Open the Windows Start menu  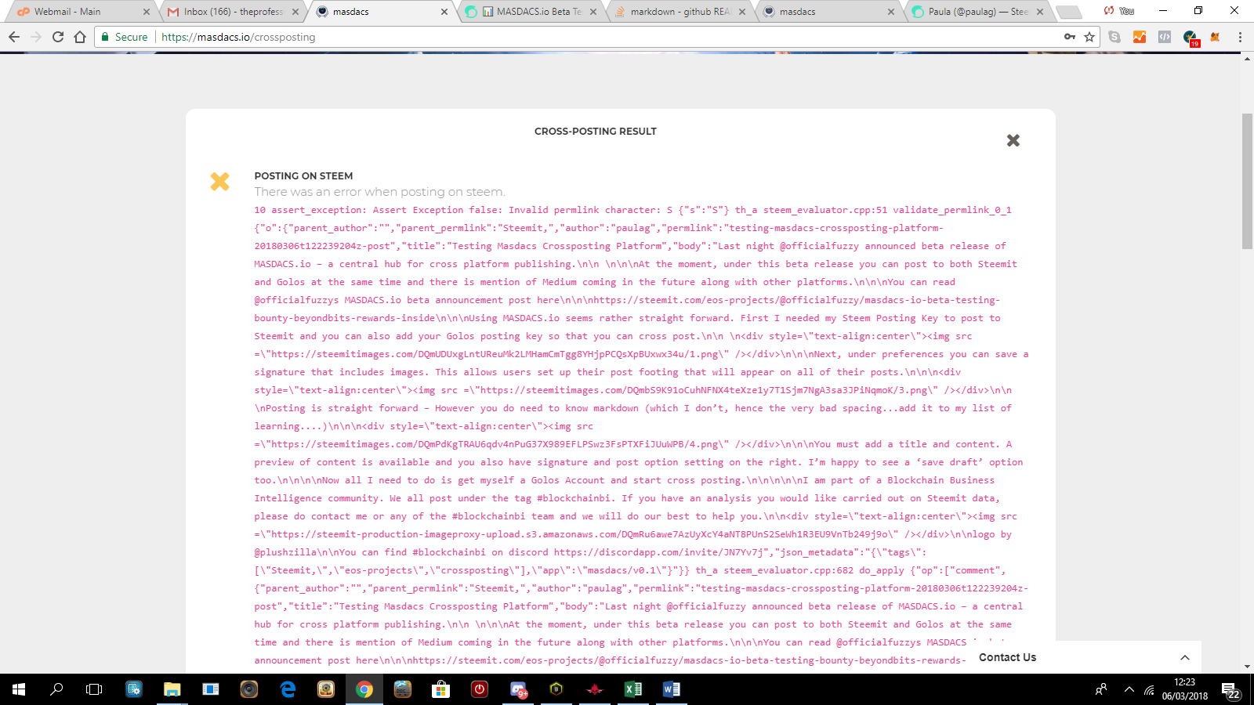[19, 689]
